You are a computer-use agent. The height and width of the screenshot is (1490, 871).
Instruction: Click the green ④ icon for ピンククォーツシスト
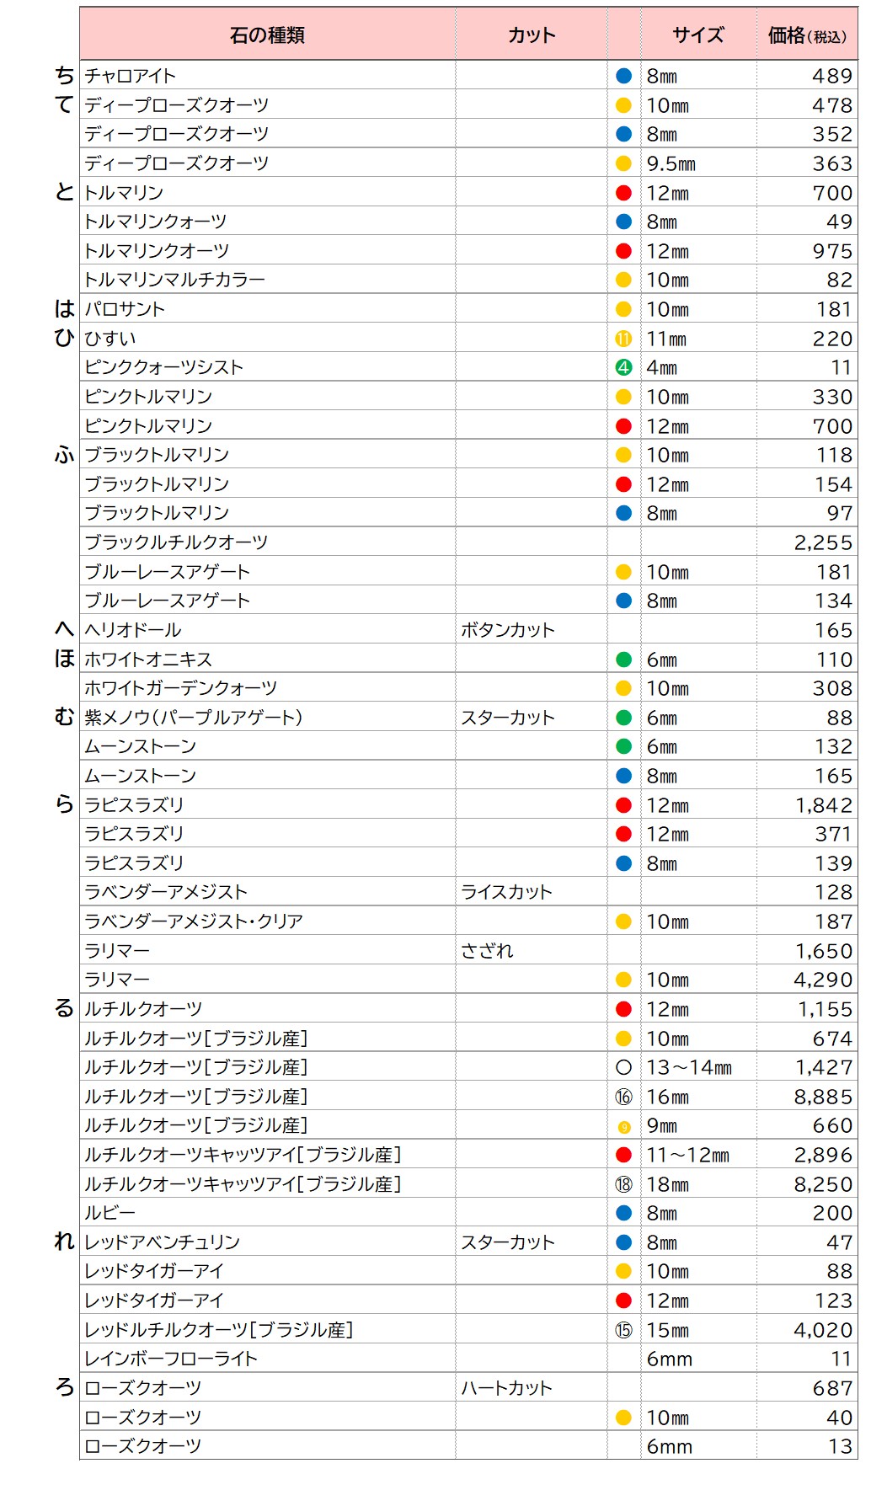(x=623, y=367)
